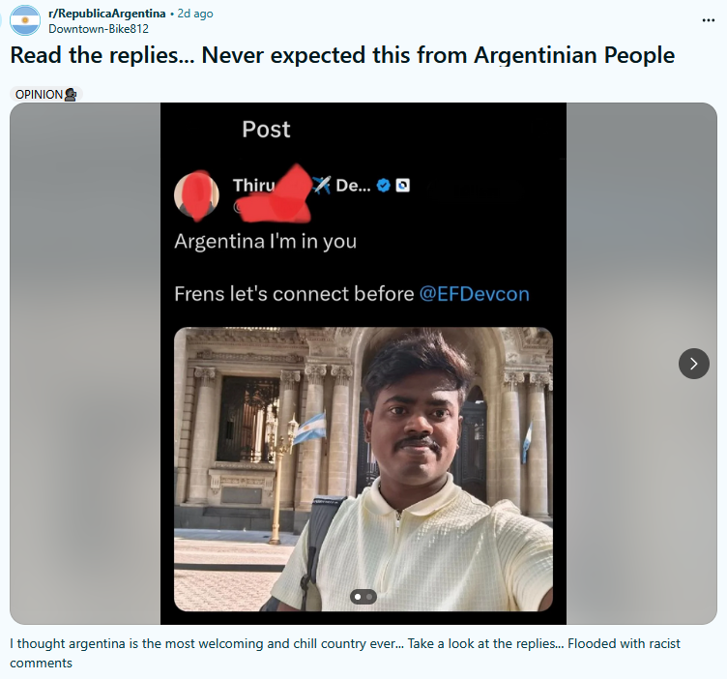The height and width of the screenshot is (679, 727).
Task: Click the 'Argentina I'm in you' tweet text
Action: click(x=266, y=242)
